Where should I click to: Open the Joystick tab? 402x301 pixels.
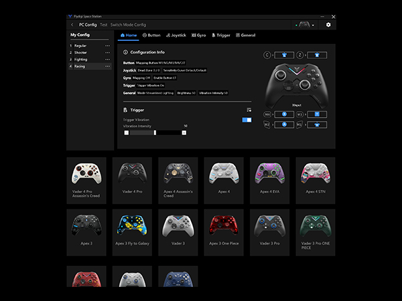point(176,35)
